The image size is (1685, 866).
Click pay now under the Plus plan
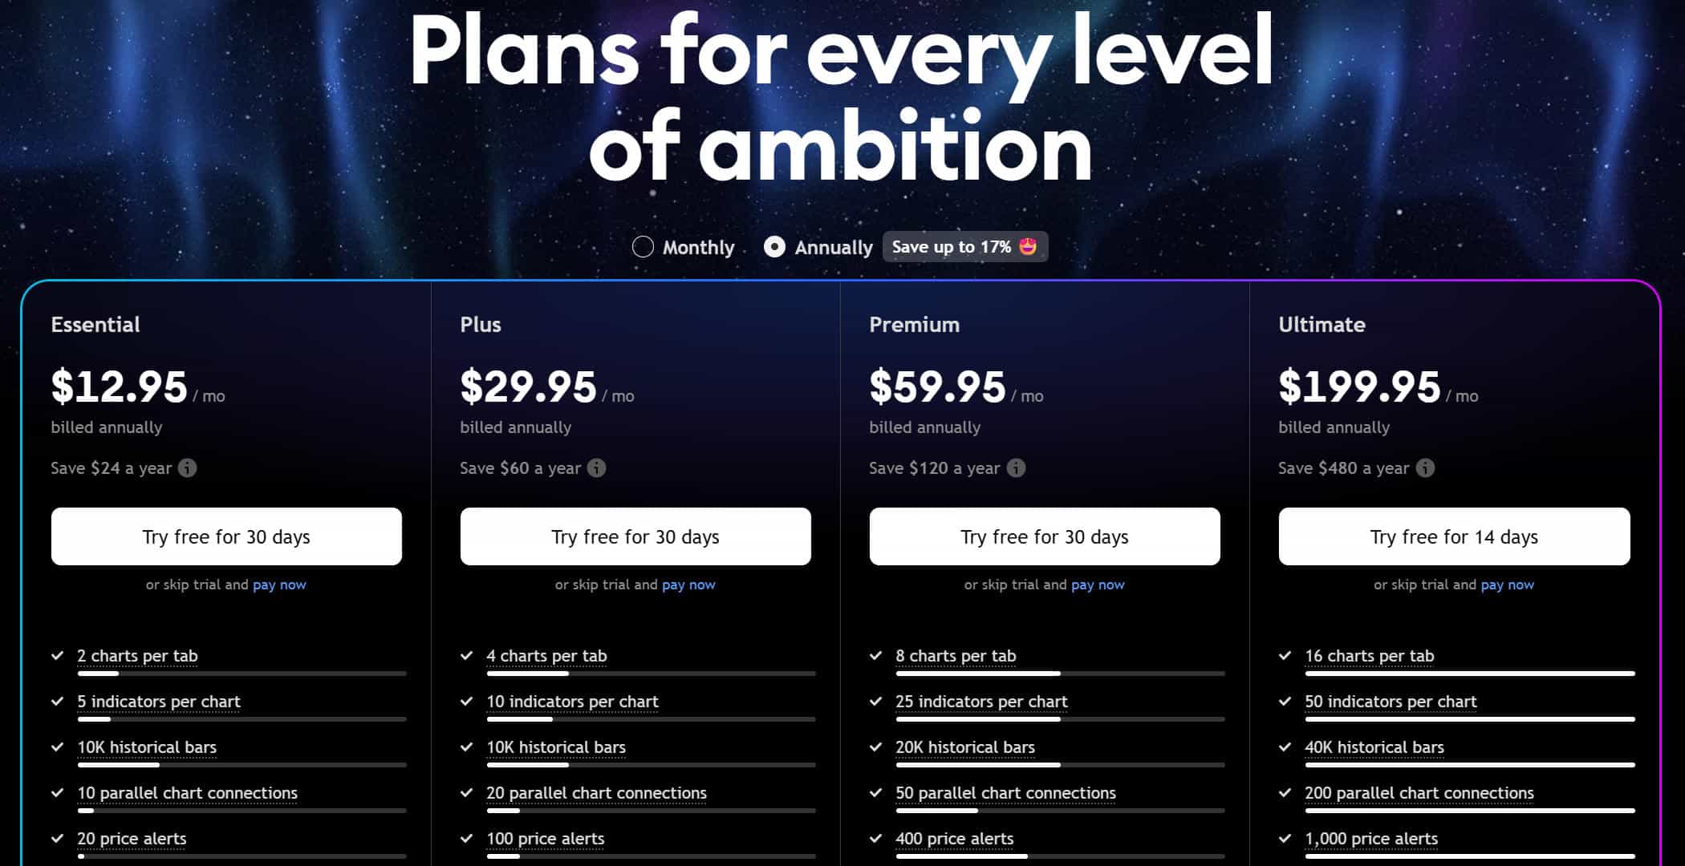pyautogui.click(x=688, y=585)
